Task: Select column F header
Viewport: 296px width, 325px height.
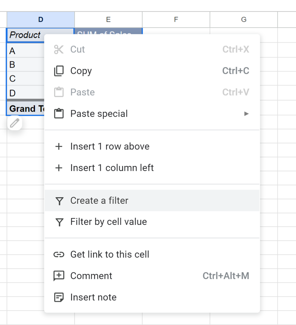Action: coord(176,19)
